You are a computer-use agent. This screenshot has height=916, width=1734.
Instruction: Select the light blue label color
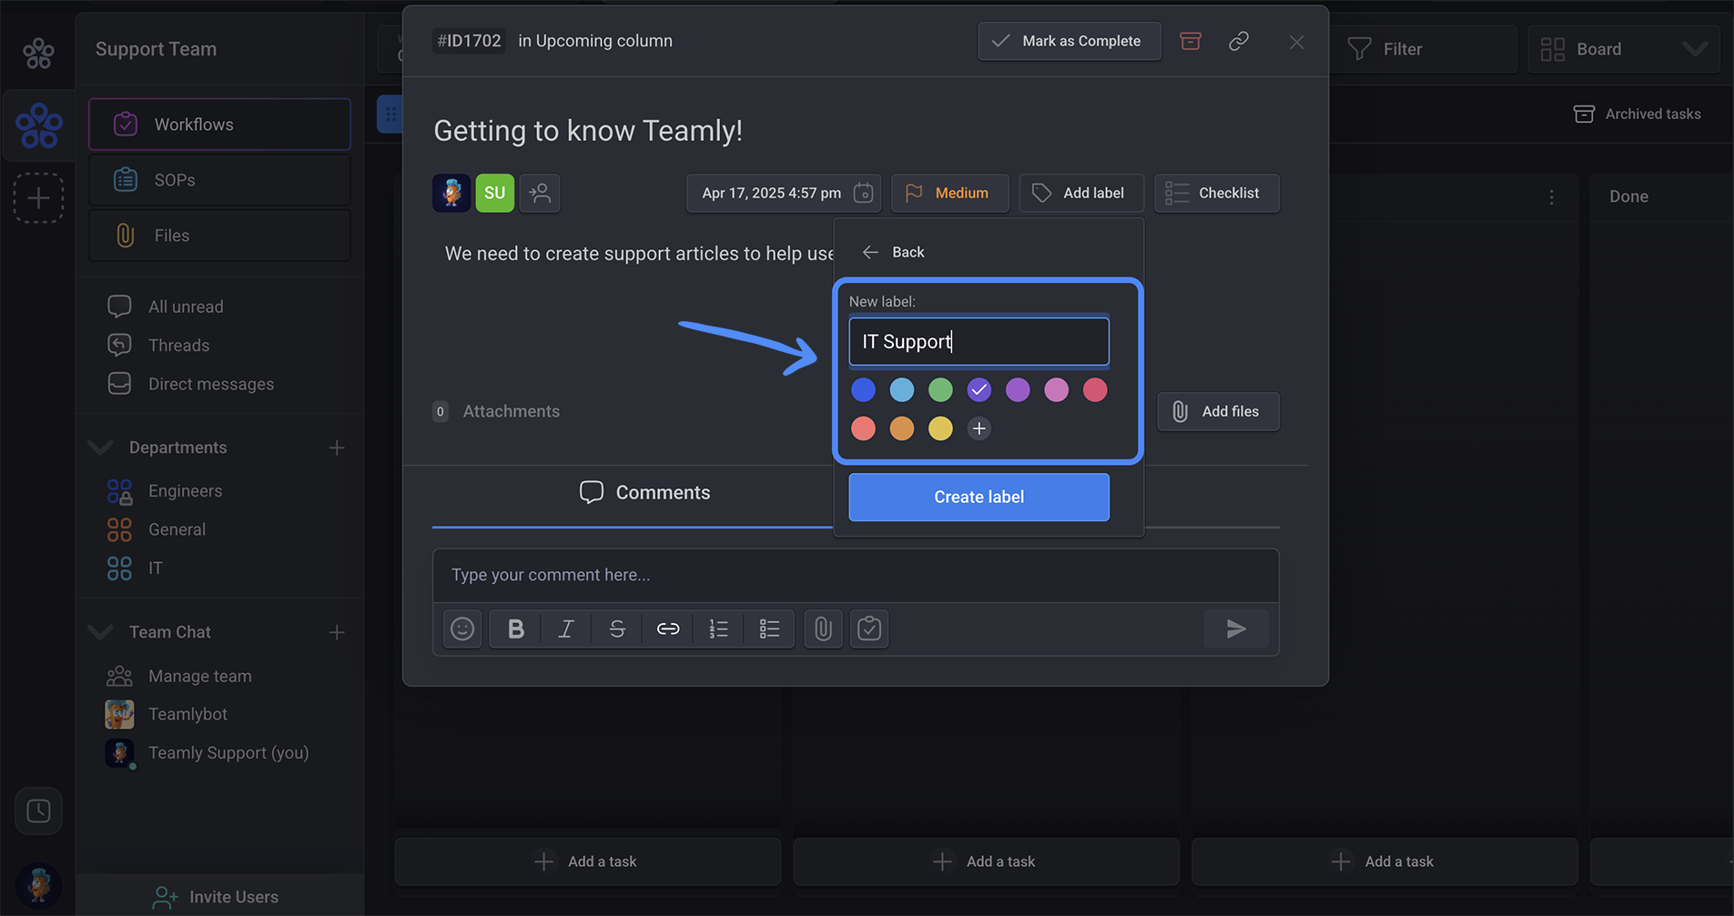pos(902,390)
